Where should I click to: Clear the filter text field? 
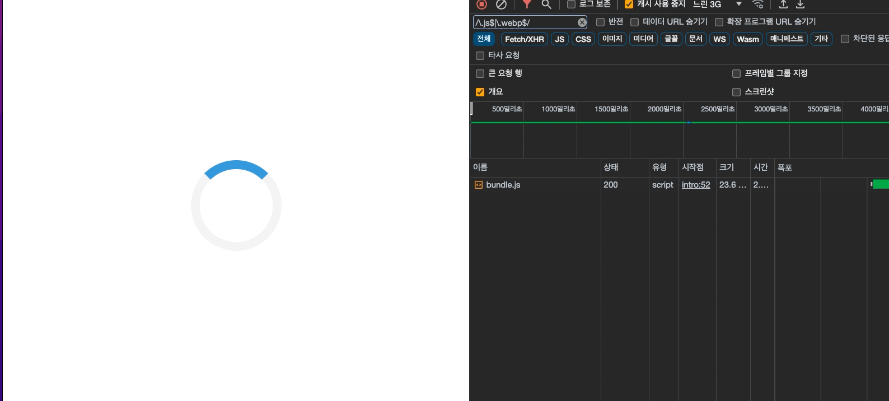pyautogui.click(x=582, y=22)
